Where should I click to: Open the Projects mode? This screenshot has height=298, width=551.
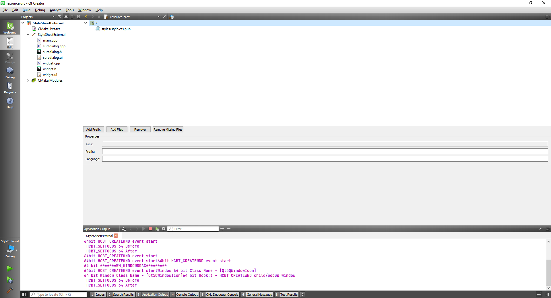coord(10,87)
